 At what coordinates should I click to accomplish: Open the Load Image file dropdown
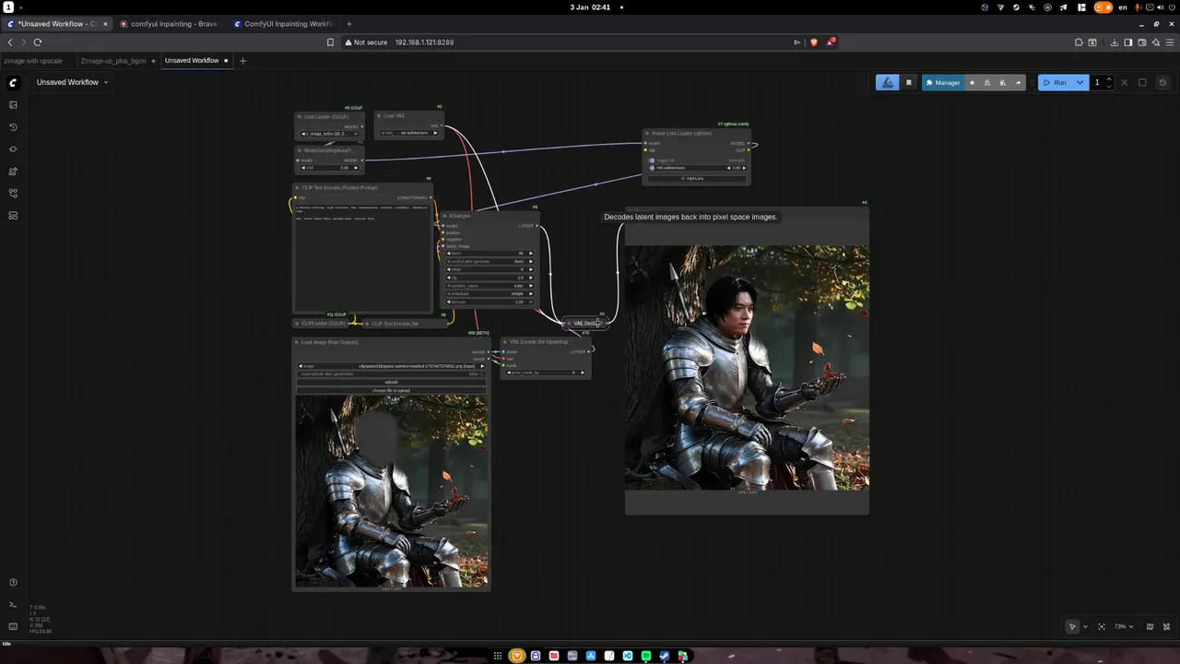(392, 366)
